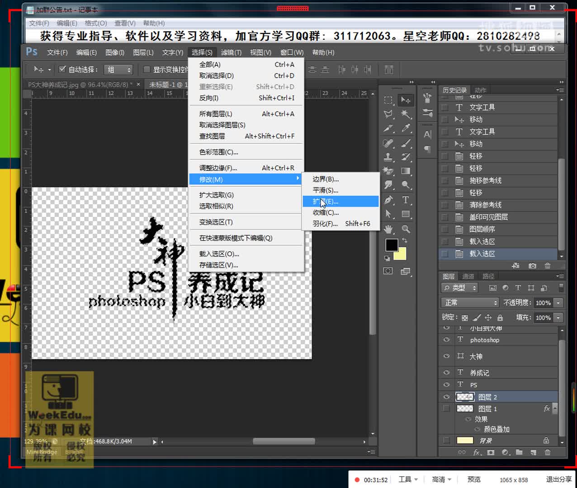The height and width of the screenshot is (488, 577).
Task: Open the Paragraph panel icon
Action: (427, 149)
